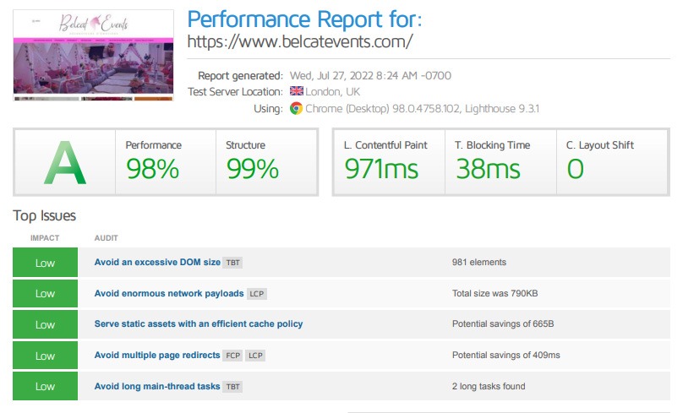Click the Chrome browser icon
Screen dimensions: 683x413
(297, 108)
